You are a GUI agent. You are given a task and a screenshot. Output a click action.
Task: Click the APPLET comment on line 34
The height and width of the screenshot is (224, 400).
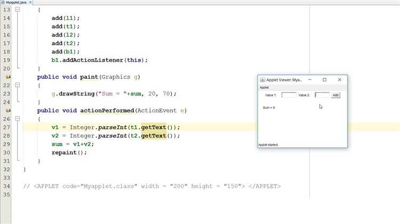(152, 186)
